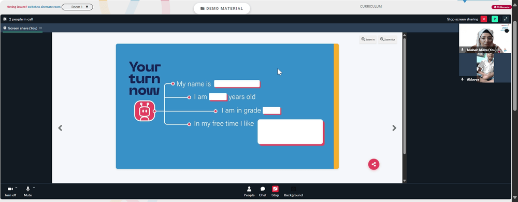Open the People panel
The image size is (518, 202).
pos(249,192)
